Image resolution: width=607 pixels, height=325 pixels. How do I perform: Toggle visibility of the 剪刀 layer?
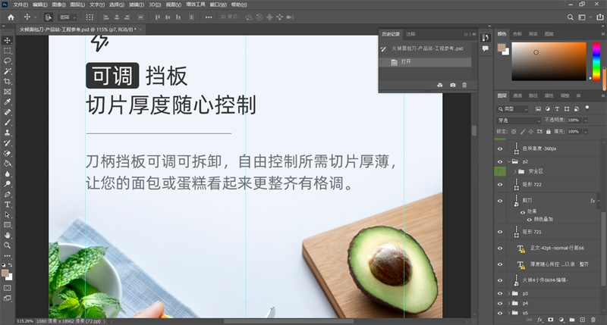(499, 201)
